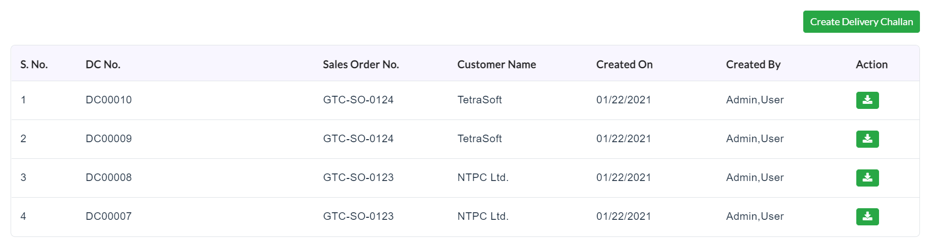Image resolution: width=925 pixels, height=242 pixels.
Task: Download delivery challan DC00009
Action: click(x=867, y=139)
